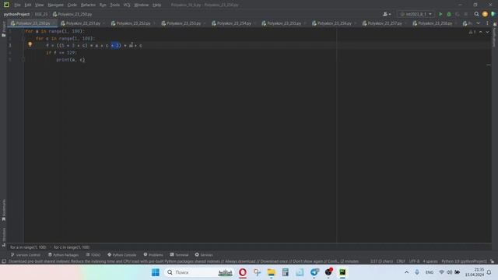The width and height of the screenshot is (498, 280).
Task: Open the editor tabs kebab options menu
Action: [x=487, y=23]
